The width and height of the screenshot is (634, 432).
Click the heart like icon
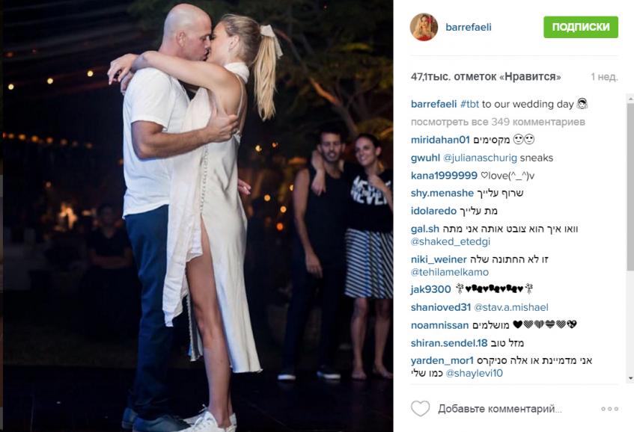421,409
